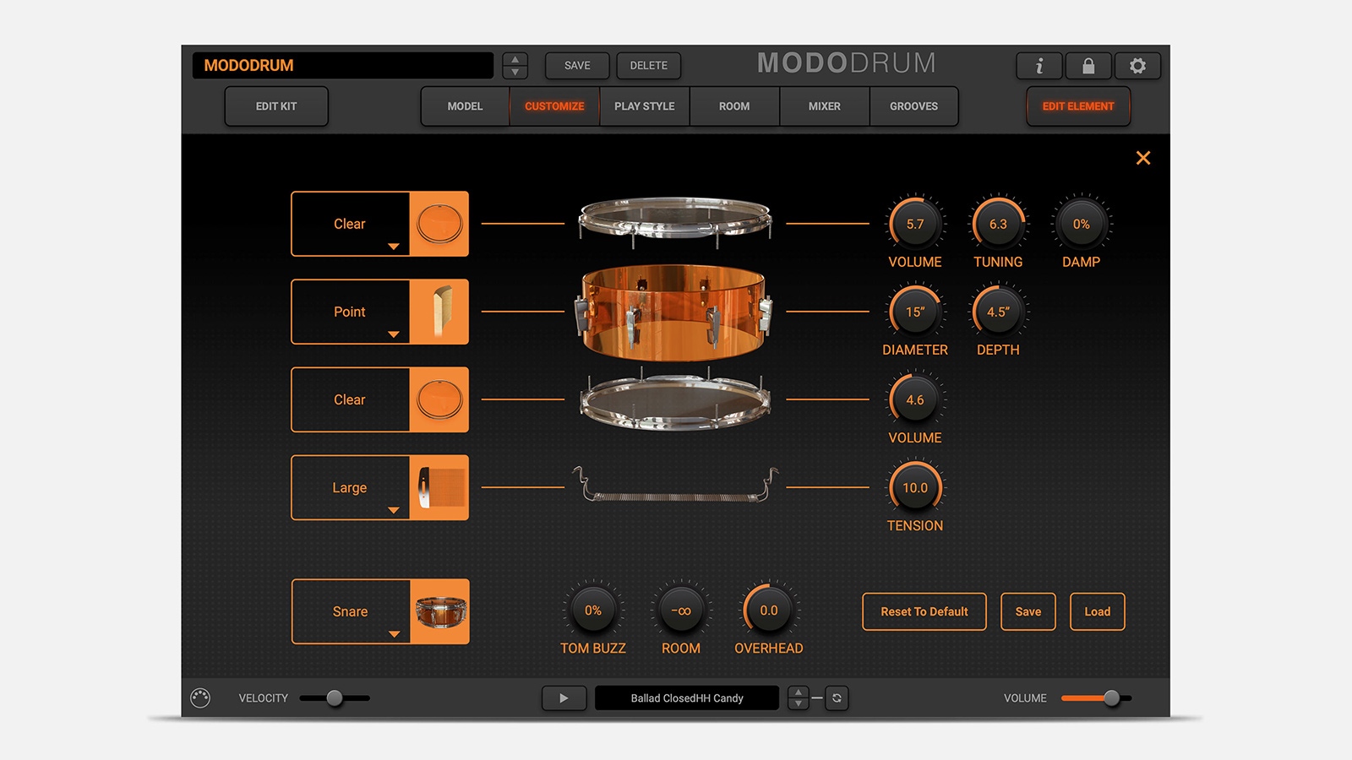Open the top Clear head dropdown
The width and height of the screenshot is (1352, 760).
click(x=351, y=224)
